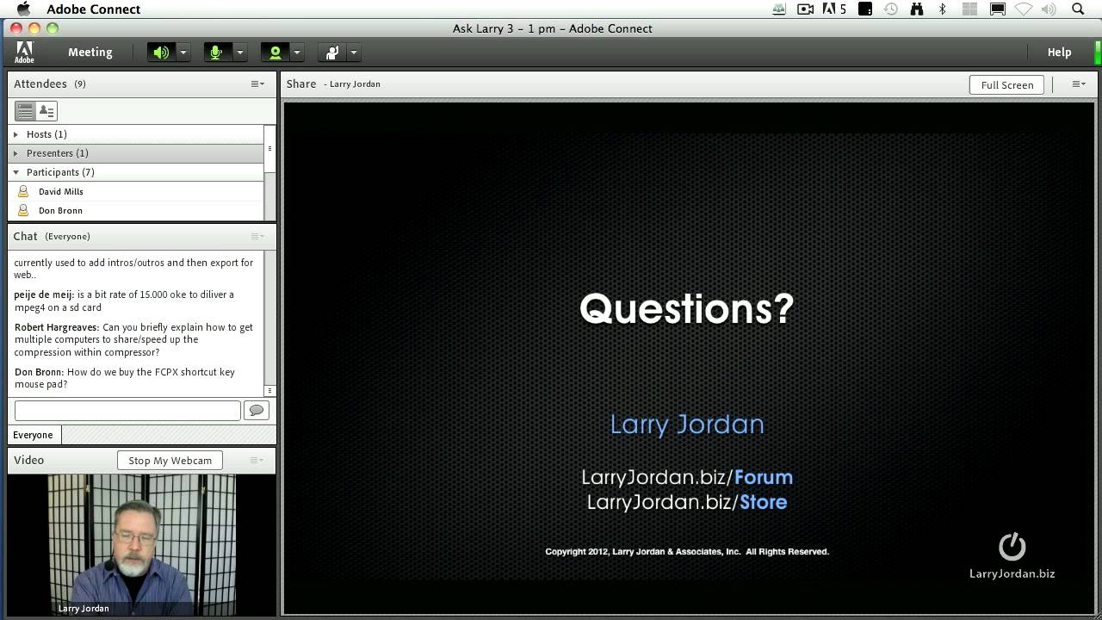Viewport: 1102px width, 620px height.
Task: Click the raise hand status icon
Action: tap(331, 53)
